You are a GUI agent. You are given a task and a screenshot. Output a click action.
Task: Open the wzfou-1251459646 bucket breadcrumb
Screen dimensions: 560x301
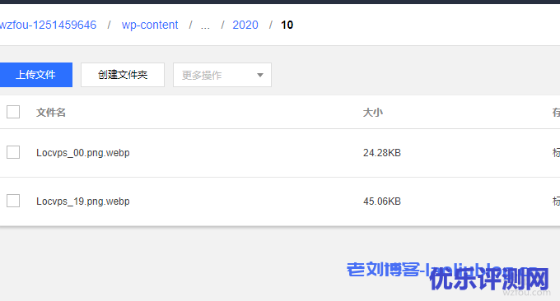49,25
